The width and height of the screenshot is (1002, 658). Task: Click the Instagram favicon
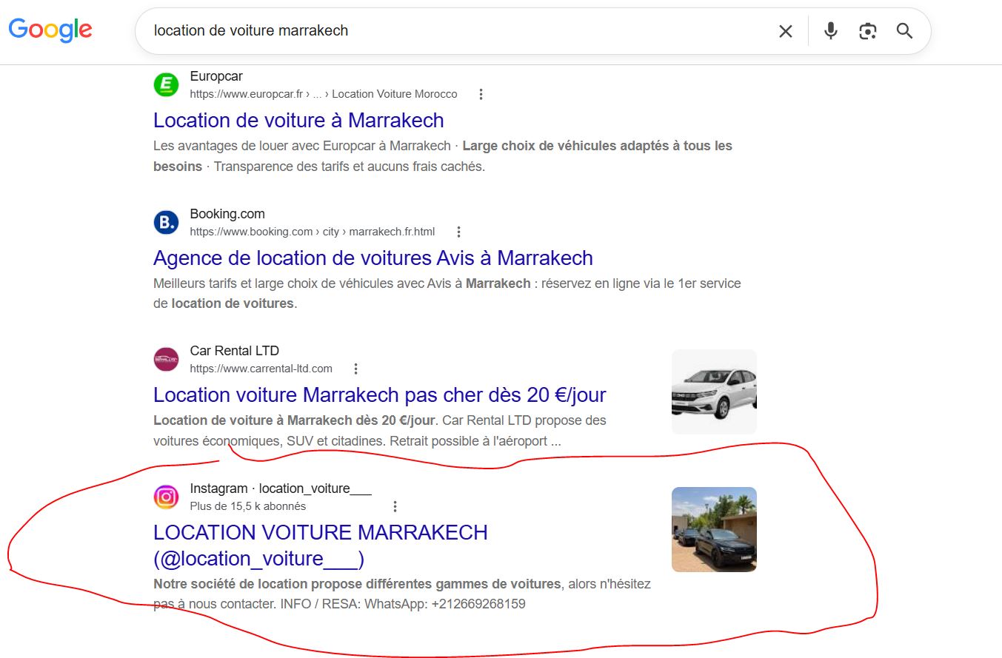point(166,497)
